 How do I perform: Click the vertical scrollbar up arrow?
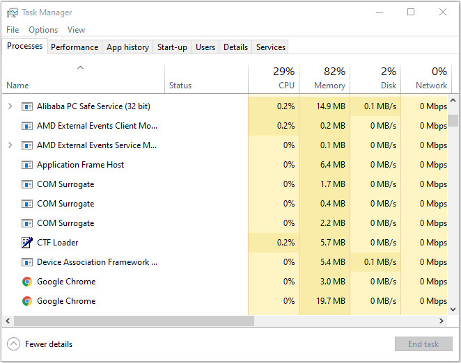[453, 100]
